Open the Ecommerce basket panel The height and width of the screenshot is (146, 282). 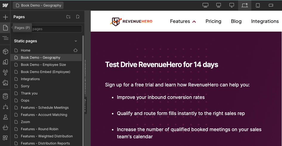[5, 128]
